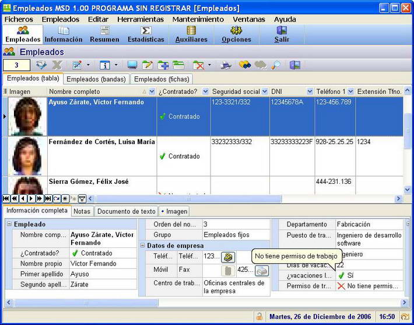This screenshot has height=325, width=414.
Task: Switch to Empleados (bandas) tab
Action: [x=96, y=79]
